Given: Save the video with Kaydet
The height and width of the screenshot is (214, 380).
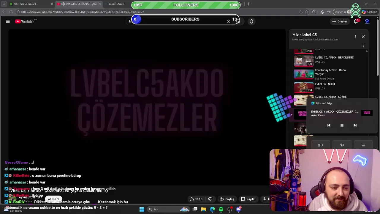Looking at the screenshot, I should (248, 199).
